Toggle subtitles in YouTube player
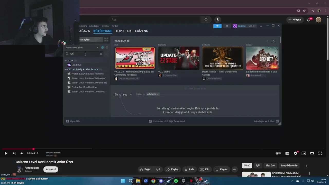The height and width of the screenshot is (185, 329). (x=287, y=153)
